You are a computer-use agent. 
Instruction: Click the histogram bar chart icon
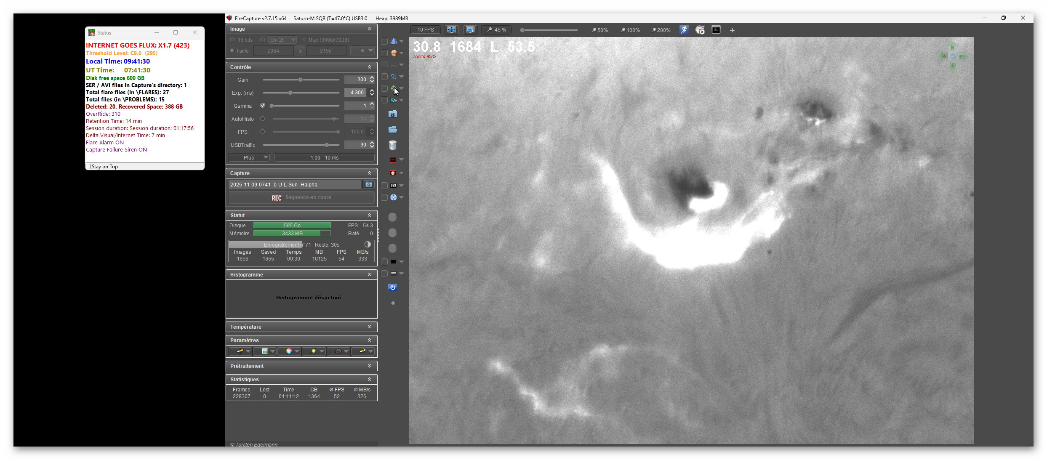click(x=393, y=41)
